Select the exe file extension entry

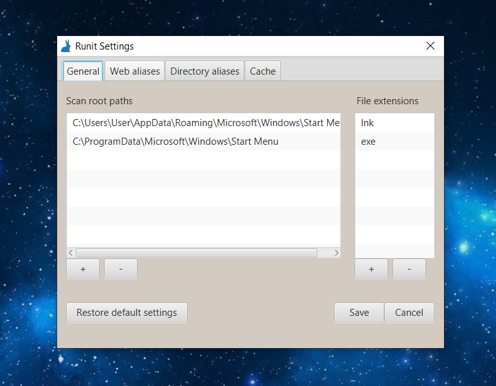[x=394, y=142]
